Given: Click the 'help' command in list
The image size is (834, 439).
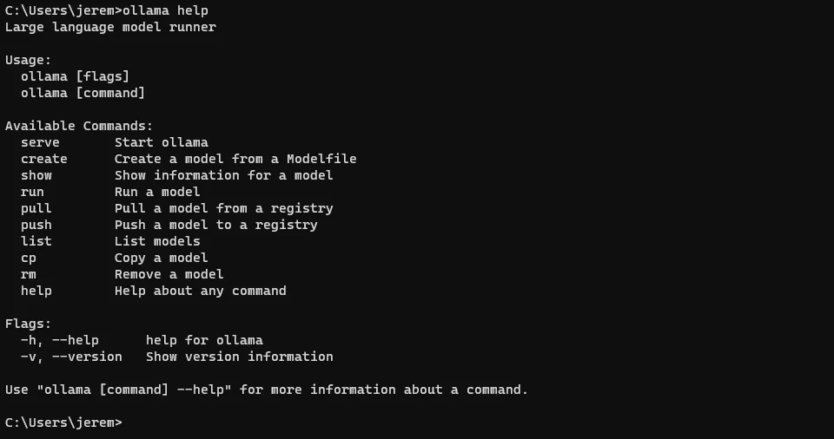Looking at the screenshot, I should [x=36, y=291].
